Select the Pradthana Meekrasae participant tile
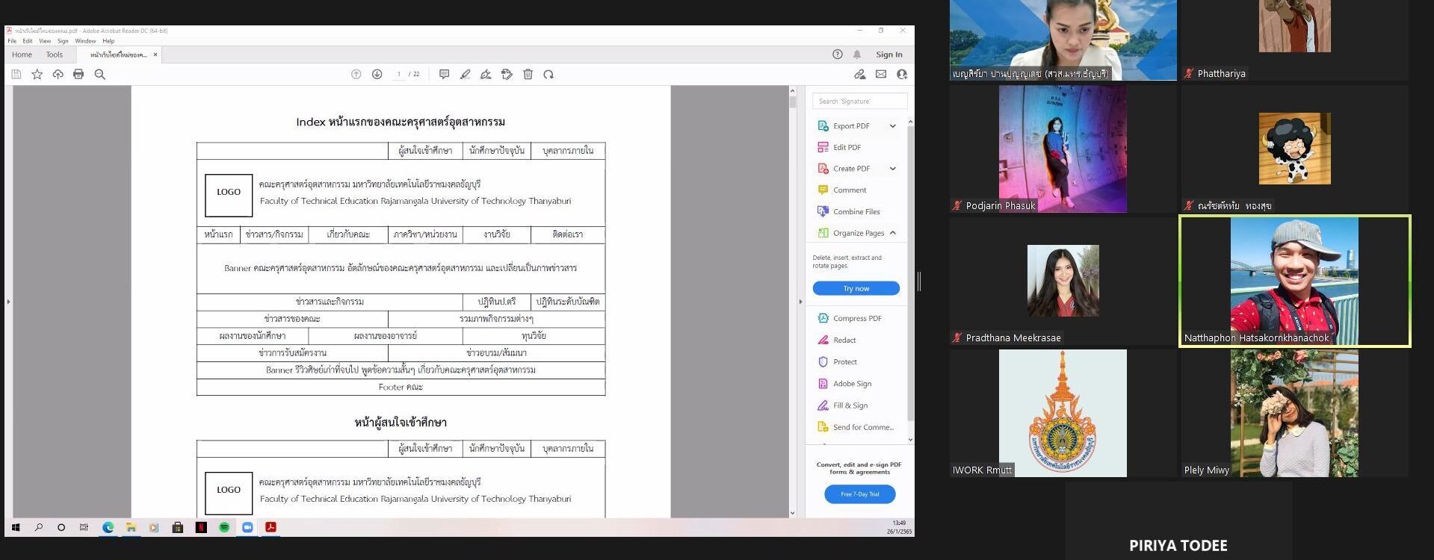Image resolution: width=1434 pixels, height=560 pixels. point(1063,281)
